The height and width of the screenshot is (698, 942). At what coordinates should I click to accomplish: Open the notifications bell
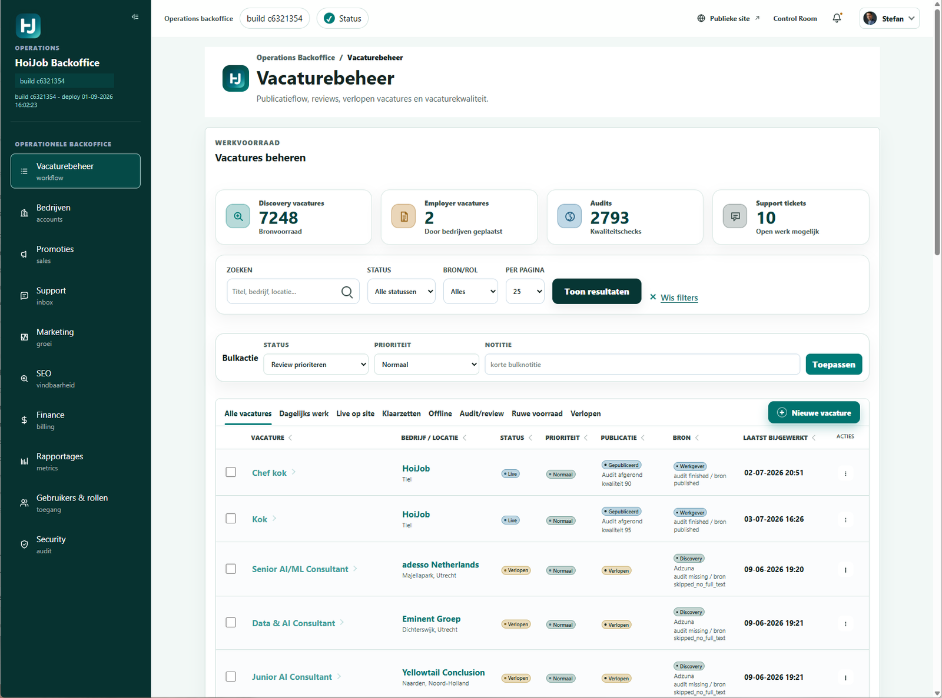[x=837, y=18]
